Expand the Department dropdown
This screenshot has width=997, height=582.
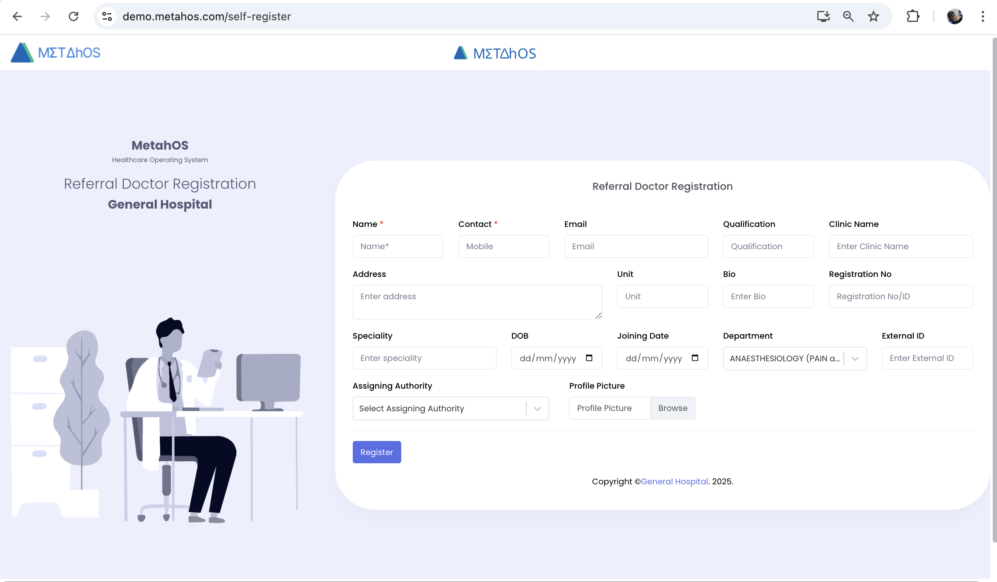855,359
